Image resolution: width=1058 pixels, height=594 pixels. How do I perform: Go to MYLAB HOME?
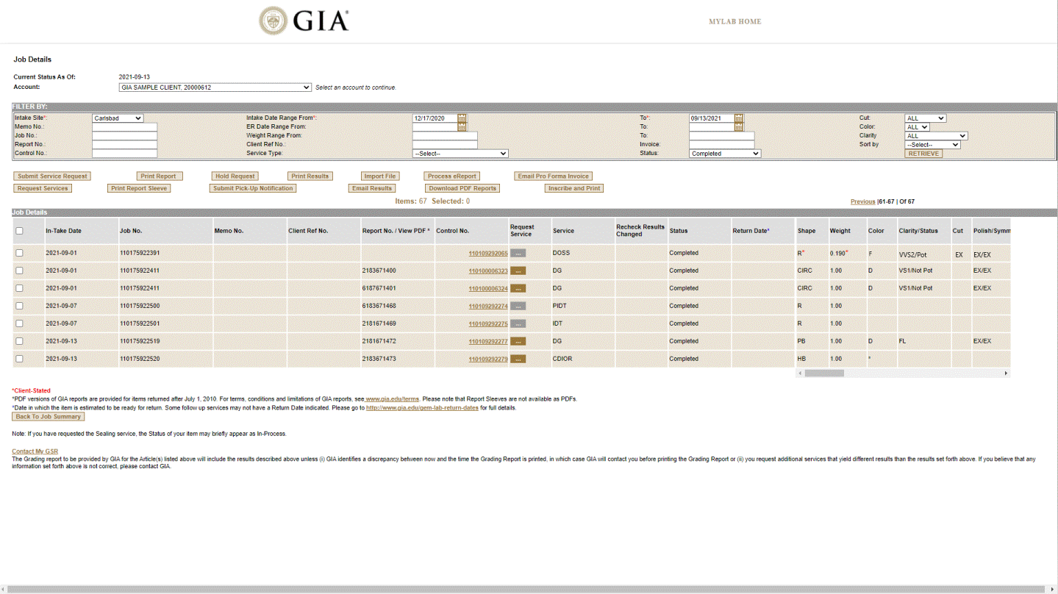tap(734, 22)
